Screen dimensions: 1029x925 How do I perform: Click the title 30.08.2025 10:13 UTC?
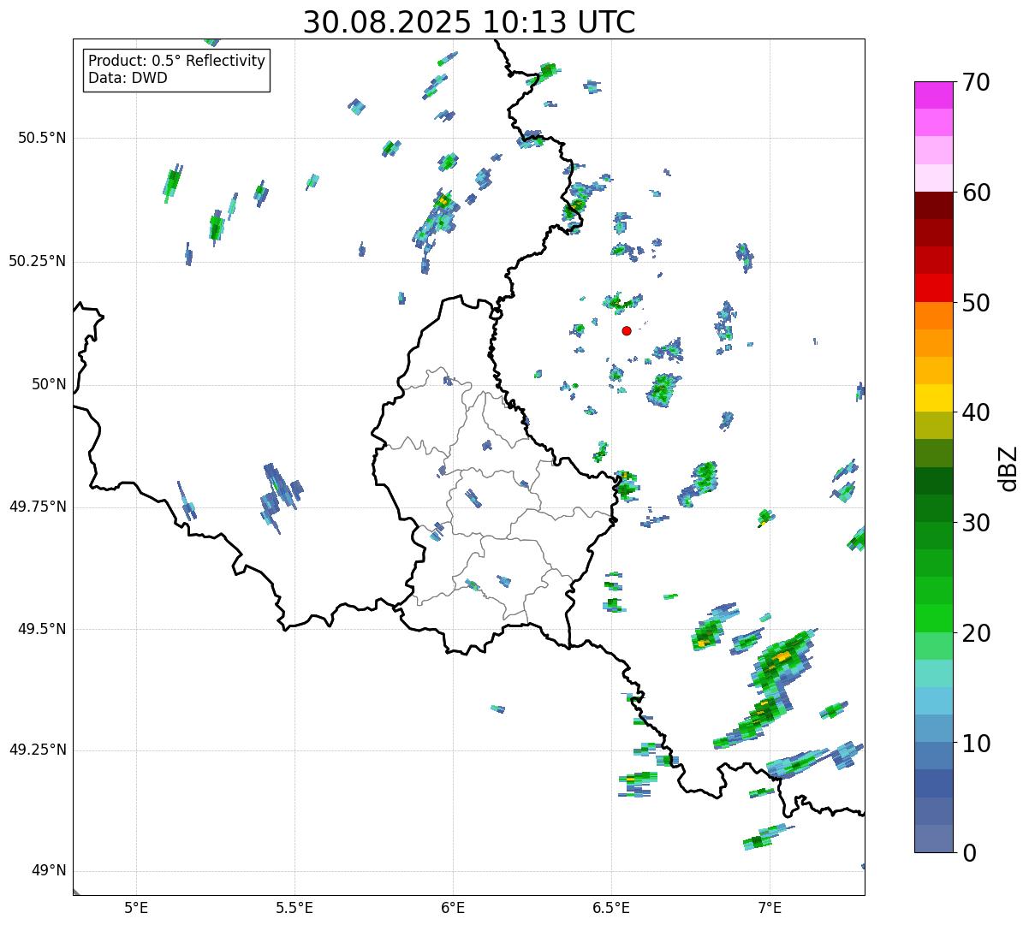469,22
